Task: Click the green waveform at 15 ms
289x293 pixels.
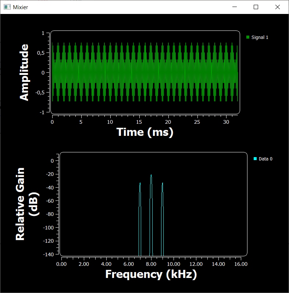Action: point(139,72)
